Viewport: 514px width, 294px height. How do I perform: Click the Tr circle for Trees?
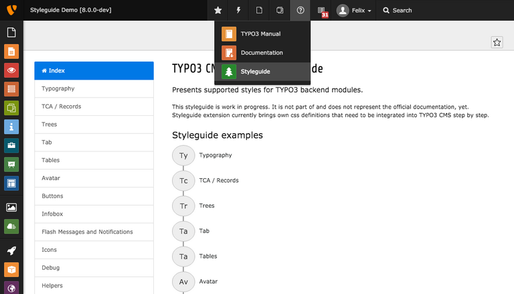click(x=183, y=206)
